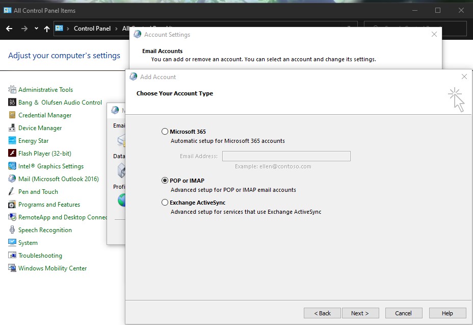Go up one level with the up arrow
The height and width of the screenshot is (325, 473).
(47, 29)
